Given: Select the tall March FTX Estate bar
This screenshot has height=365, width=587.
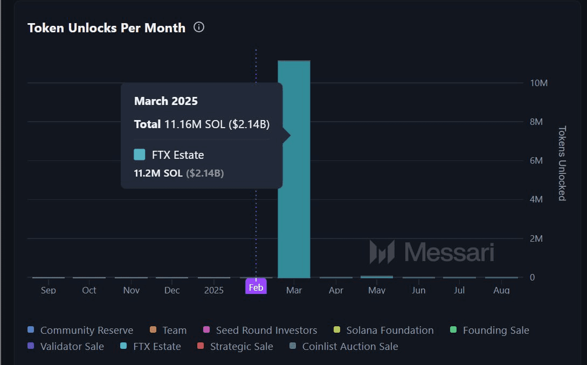Looking at the screenshot, I should pyautogui.click(x=294, y=169).
